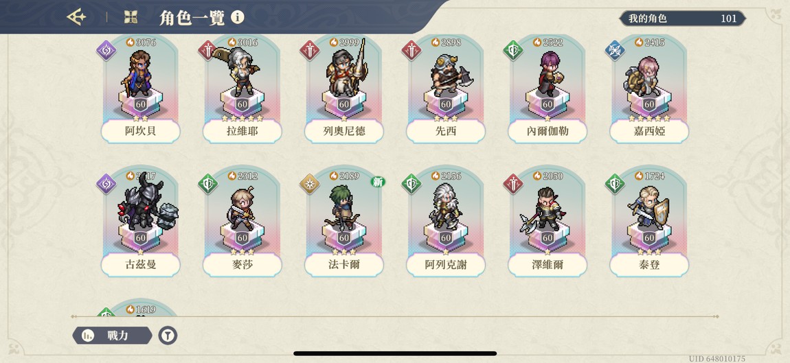Open 泰登 shield knight card
Image resolution: width=790 pixels, height=363 pixels.
coord(649,222)
